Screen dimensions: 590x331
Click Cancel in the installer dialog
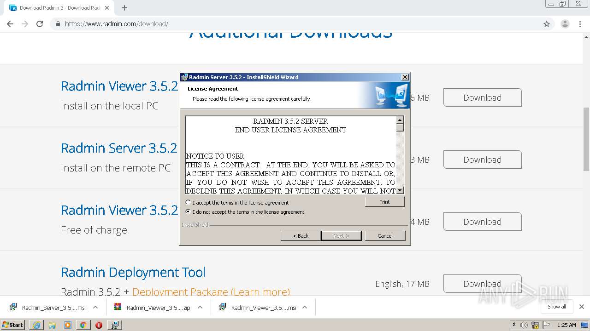pos(385,236)
